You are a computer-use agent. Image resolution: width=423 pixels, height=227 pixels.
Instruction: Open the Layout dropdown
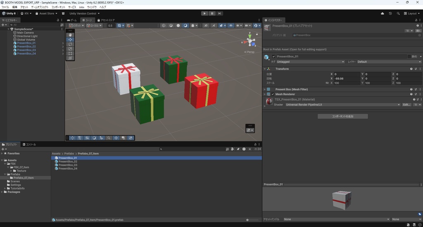click(x=412, y=14)
